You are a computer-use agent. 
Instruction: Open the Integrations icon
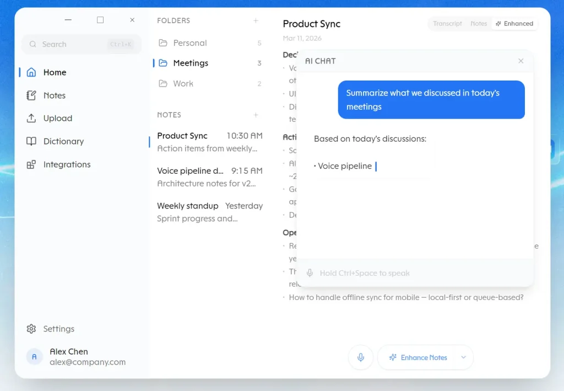(31, 164)
